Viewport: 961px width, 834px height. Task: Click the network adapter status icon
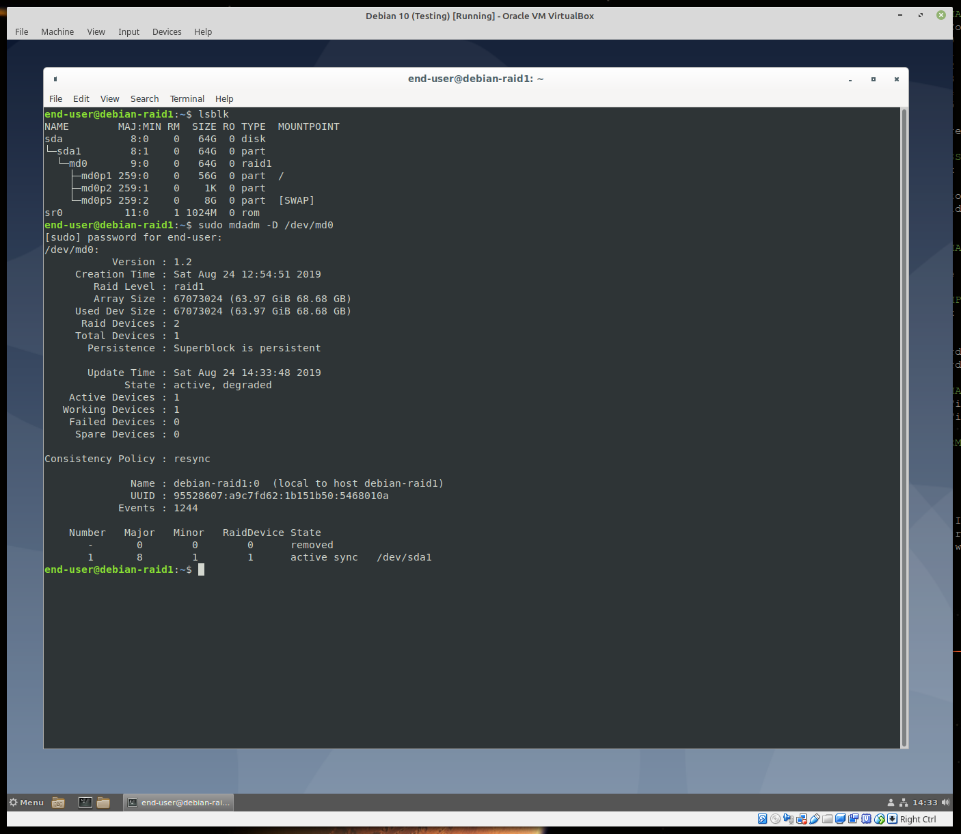pyautogui.click(x=802, y=818)
